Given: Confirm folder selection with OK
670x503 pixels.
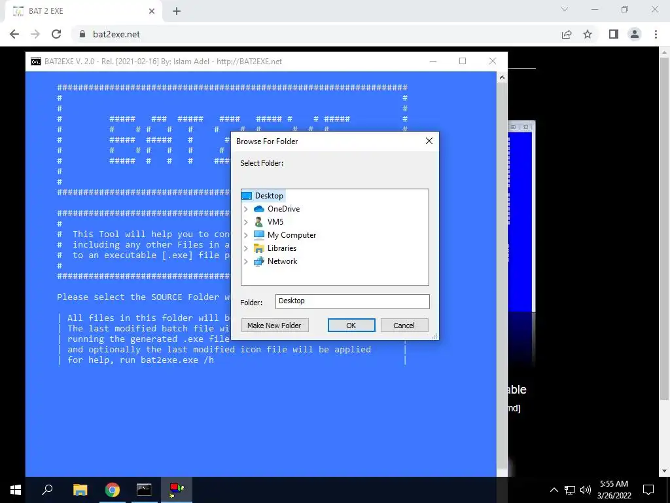Looking at the screenshot, I should 351,326.
